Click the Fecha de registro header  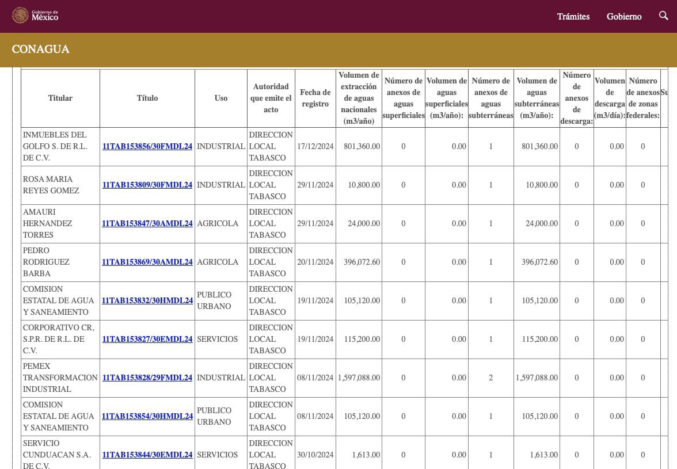click(315, 98)
